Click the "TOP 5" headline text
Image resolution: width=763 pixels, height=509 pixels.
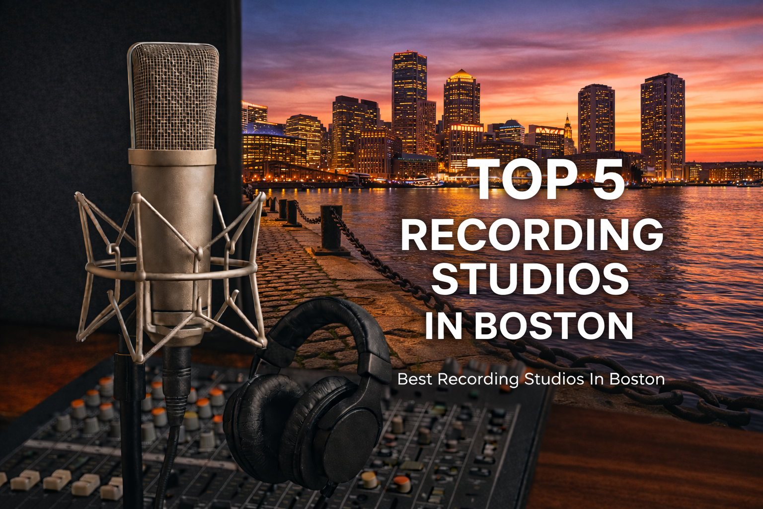click(546, 179)
